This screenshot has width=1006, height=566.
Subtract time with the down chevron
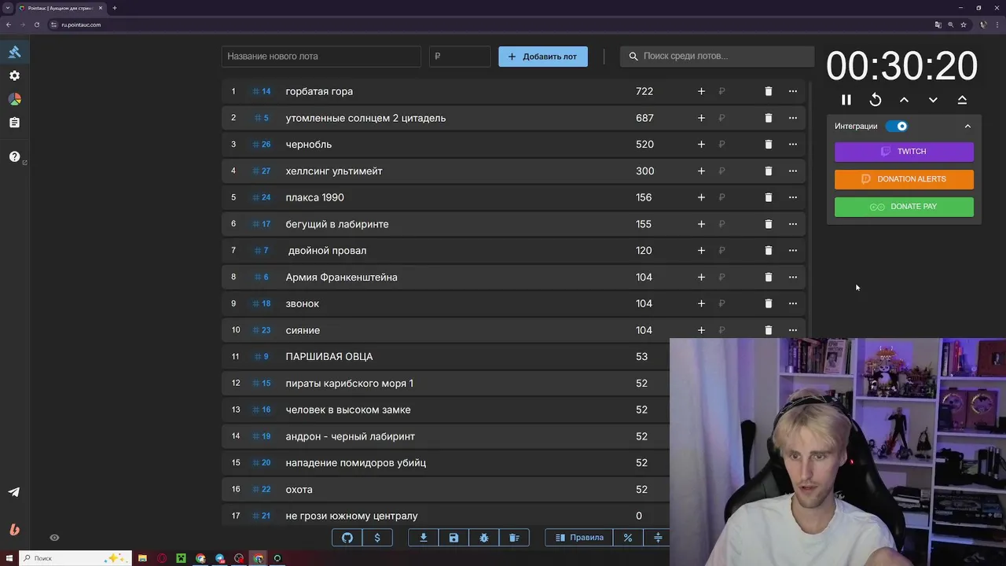(x=933, y=100)
